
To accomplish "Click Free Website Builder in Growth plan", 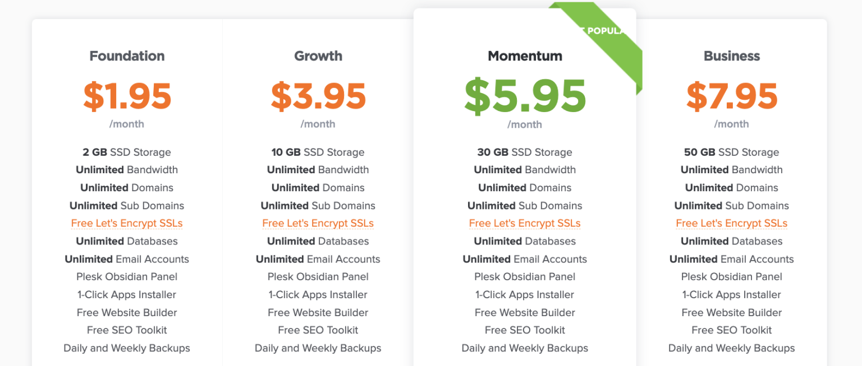I will pyautogui.click(x=318, y=312).
